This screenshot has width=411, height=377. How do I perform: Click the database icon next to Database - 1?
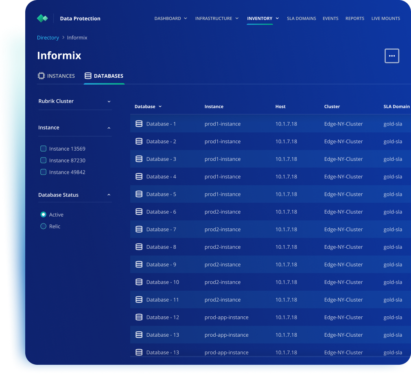coord(140,124)
